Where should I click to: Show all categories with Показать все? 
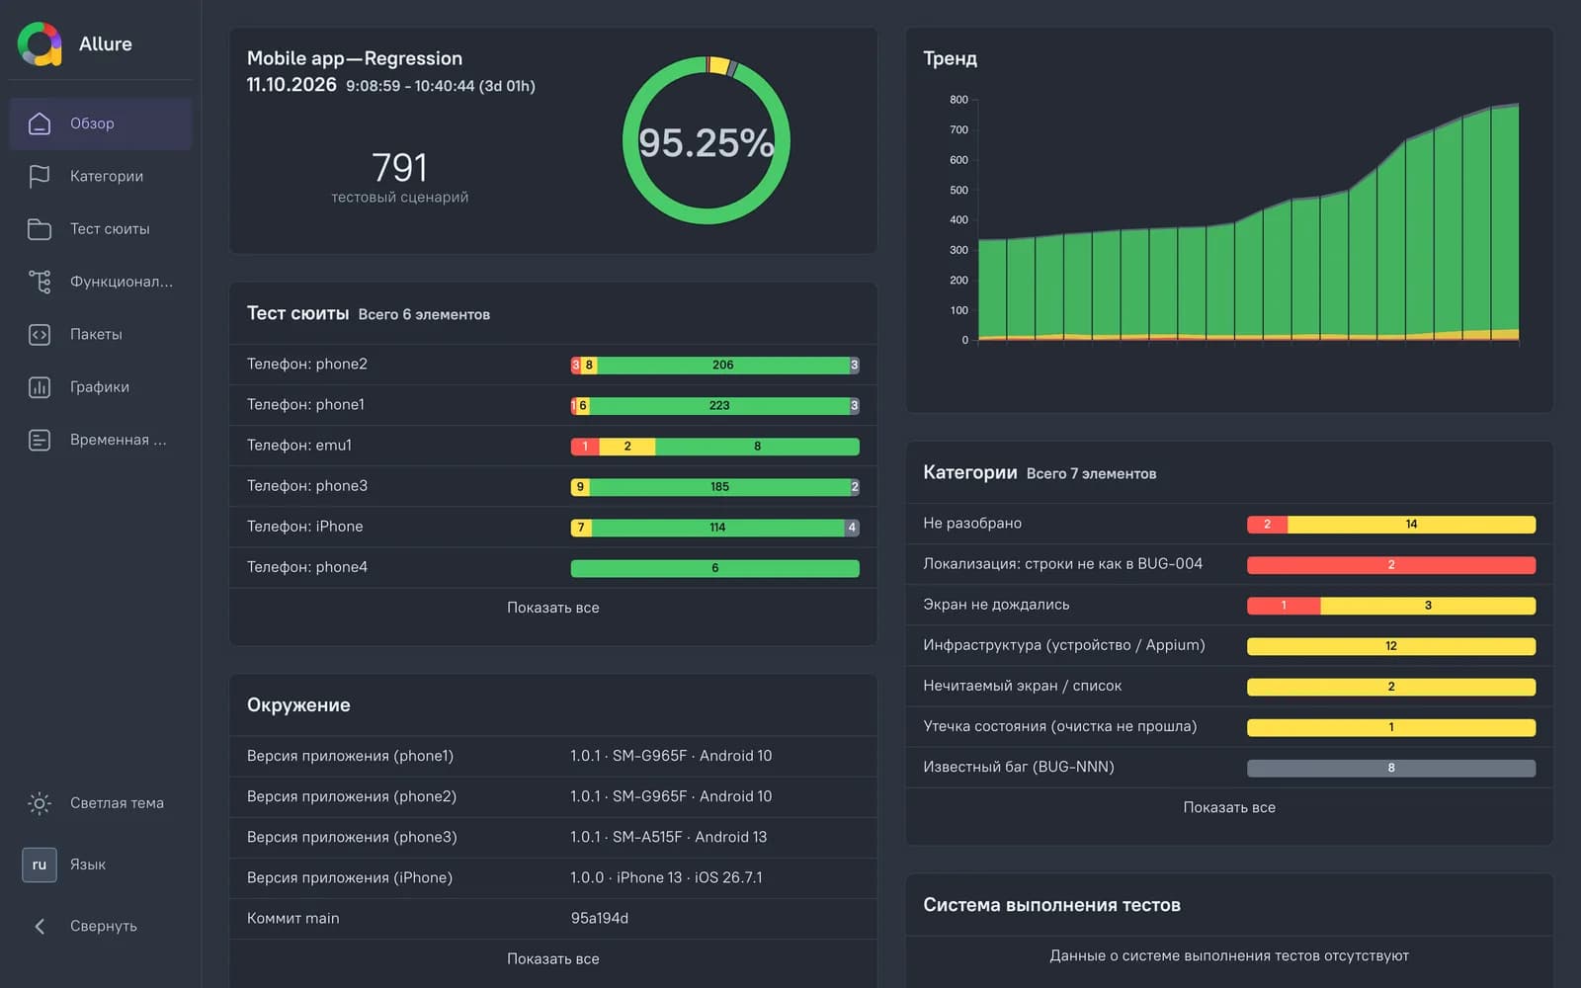coord(1229,807)
